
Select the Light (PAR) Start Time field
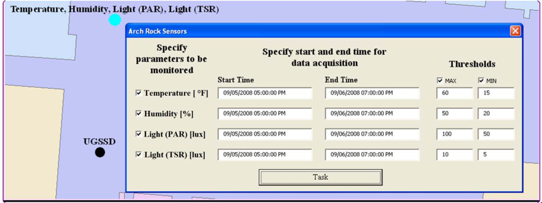pyautogui.click(x=265, y=134)
